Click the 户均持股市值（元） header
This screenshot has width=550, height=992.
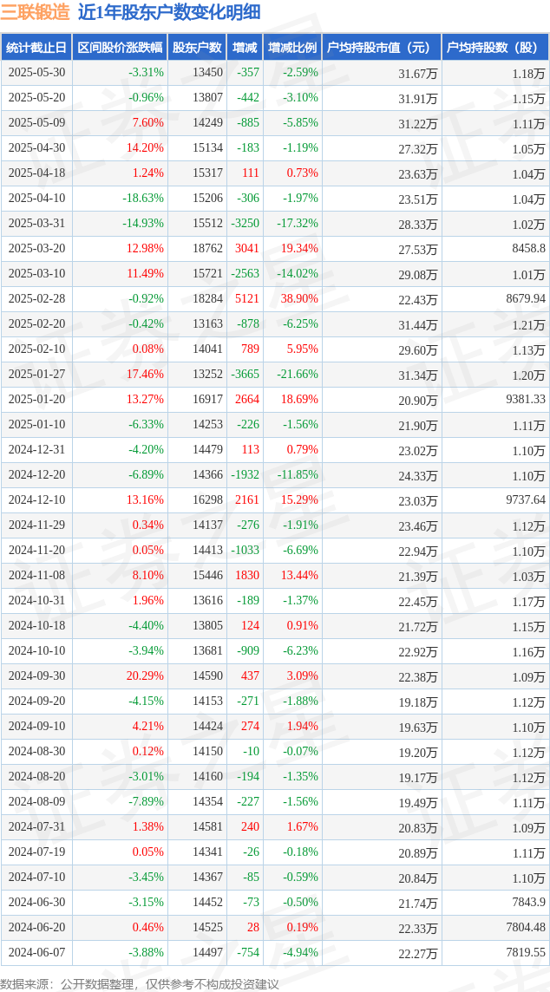(382, 48)
